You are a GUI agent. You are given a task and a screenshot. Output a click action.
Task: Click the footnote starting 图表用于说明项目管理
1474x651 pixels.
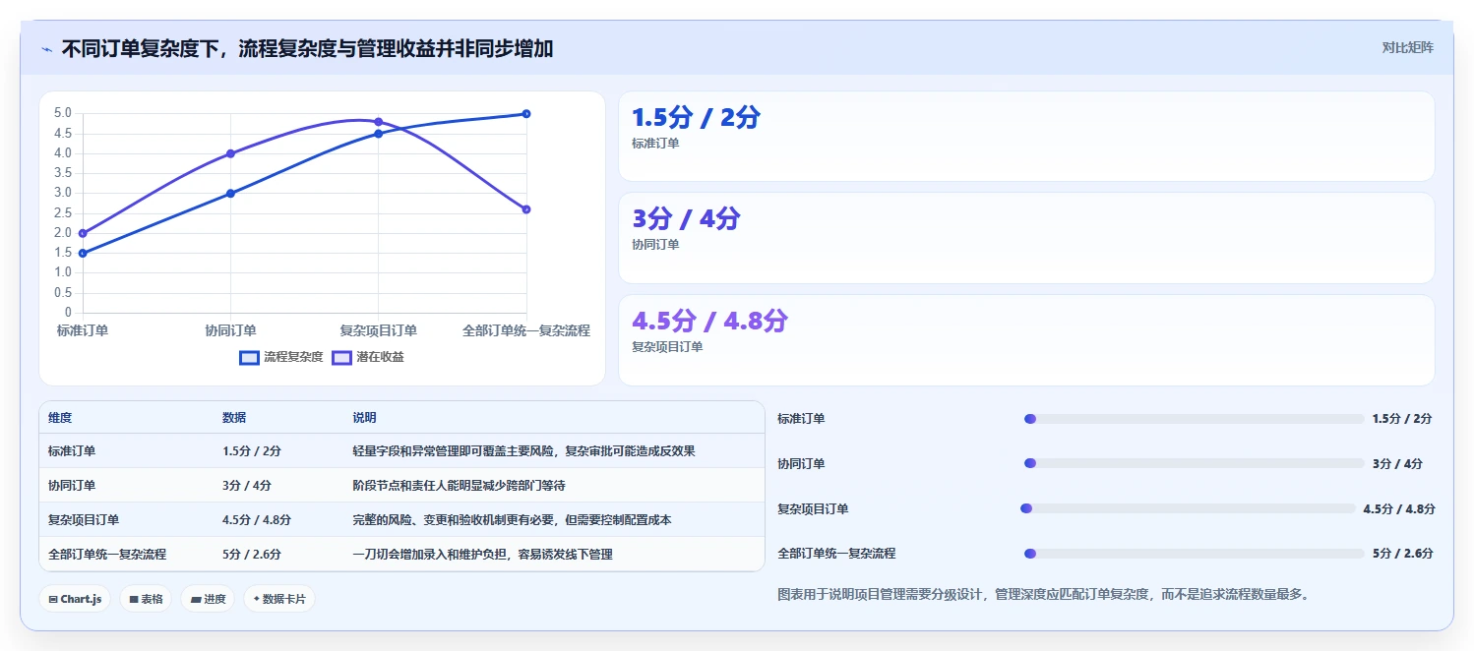pos(1043,595)
